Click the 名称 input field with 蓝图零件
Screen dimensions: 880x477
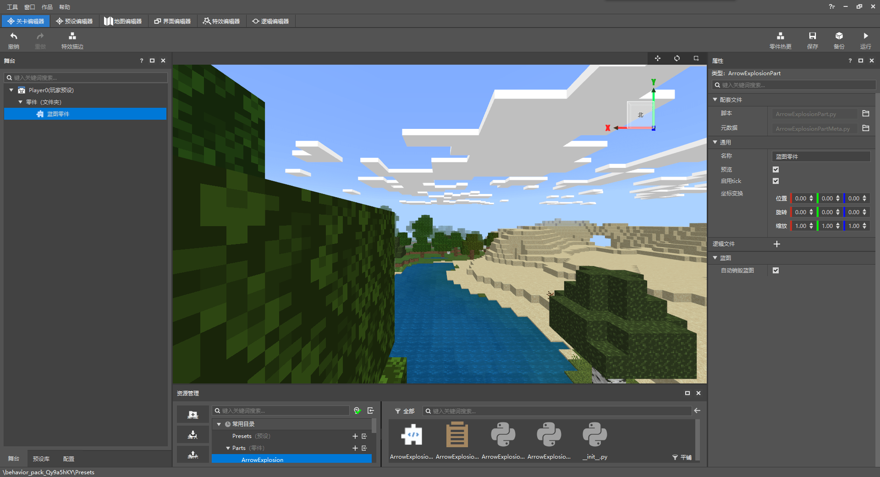pyautogui.click(x=821, y=156)
